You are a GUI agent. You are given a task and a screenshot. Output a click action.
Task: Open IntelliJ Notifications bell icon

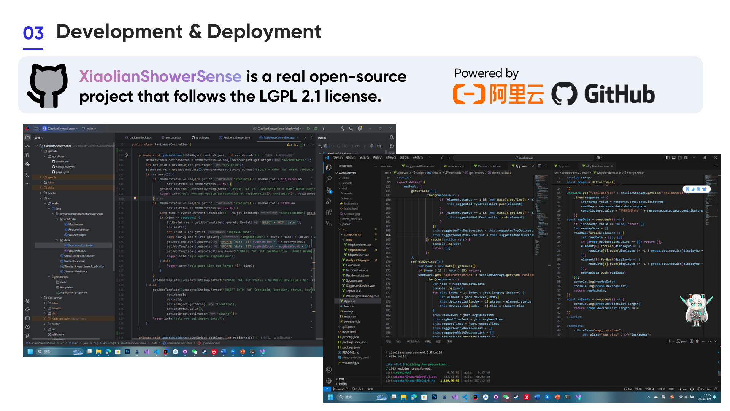pyautogui.click(x=391, y=137)
